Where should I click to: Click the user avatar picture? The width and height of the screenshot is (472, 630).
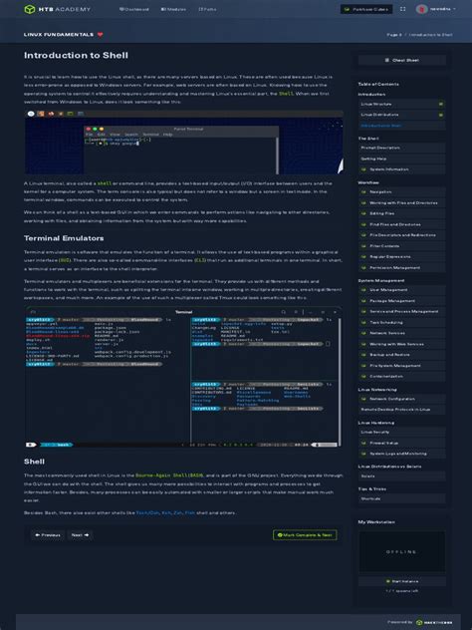tap(421, 9)
